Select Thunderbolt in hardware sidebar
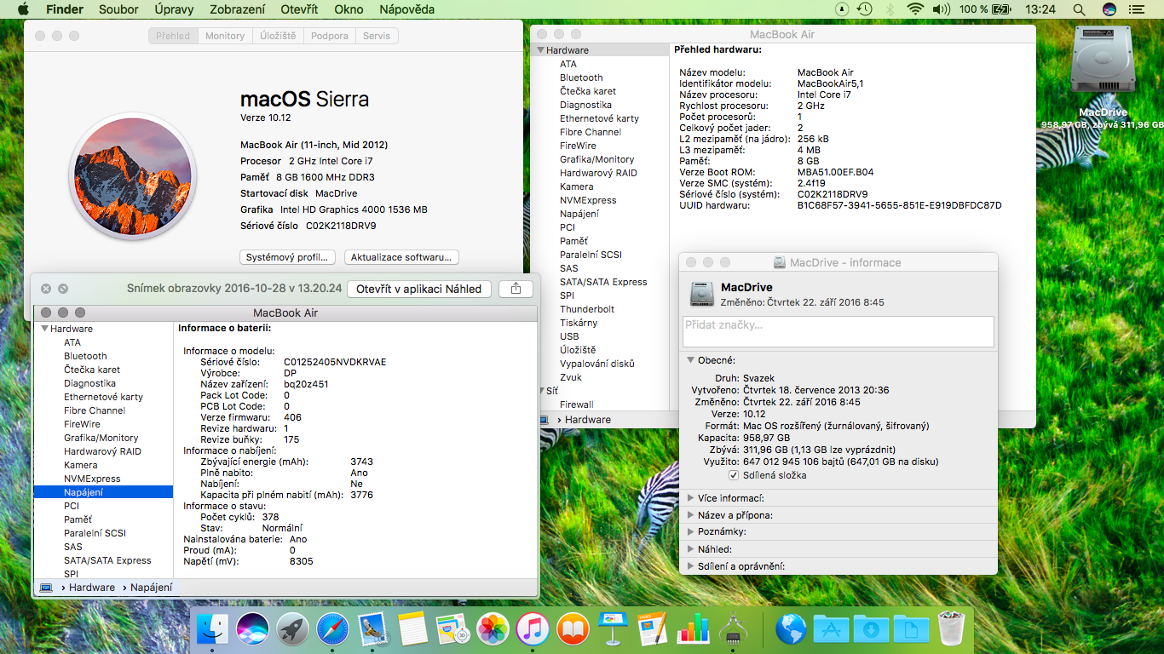Viewport: 1164px width, 654px height. (x=586, y=309)
